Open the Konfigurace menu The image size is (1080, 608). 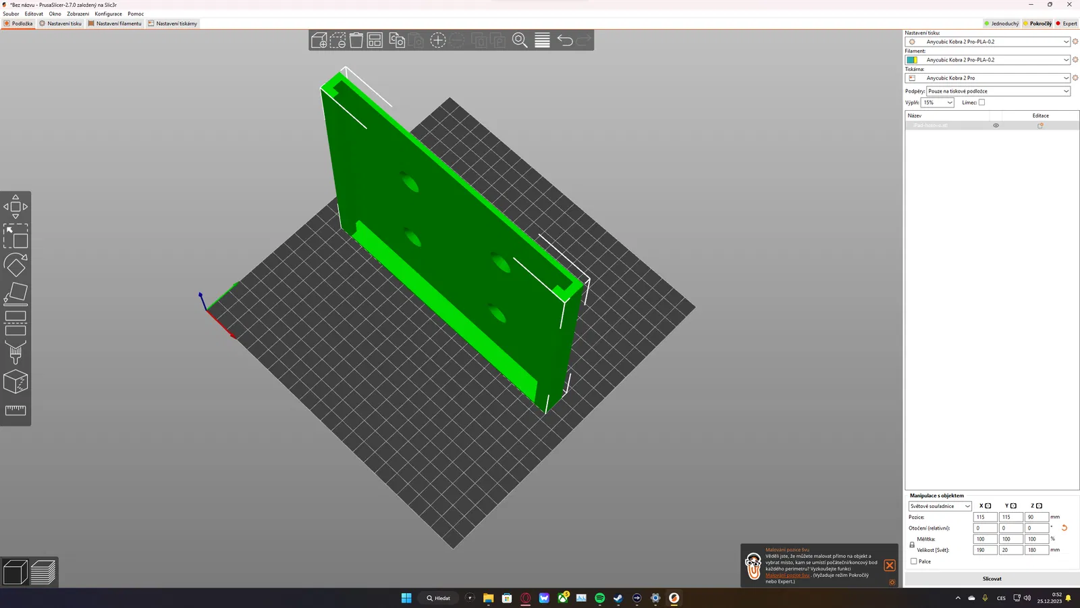click(x=108, y=14)
